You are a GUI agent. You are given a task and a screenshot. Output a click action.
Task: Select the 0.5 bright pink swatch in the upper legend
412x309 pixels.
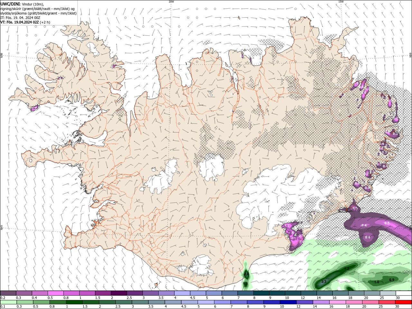[55, 293]
